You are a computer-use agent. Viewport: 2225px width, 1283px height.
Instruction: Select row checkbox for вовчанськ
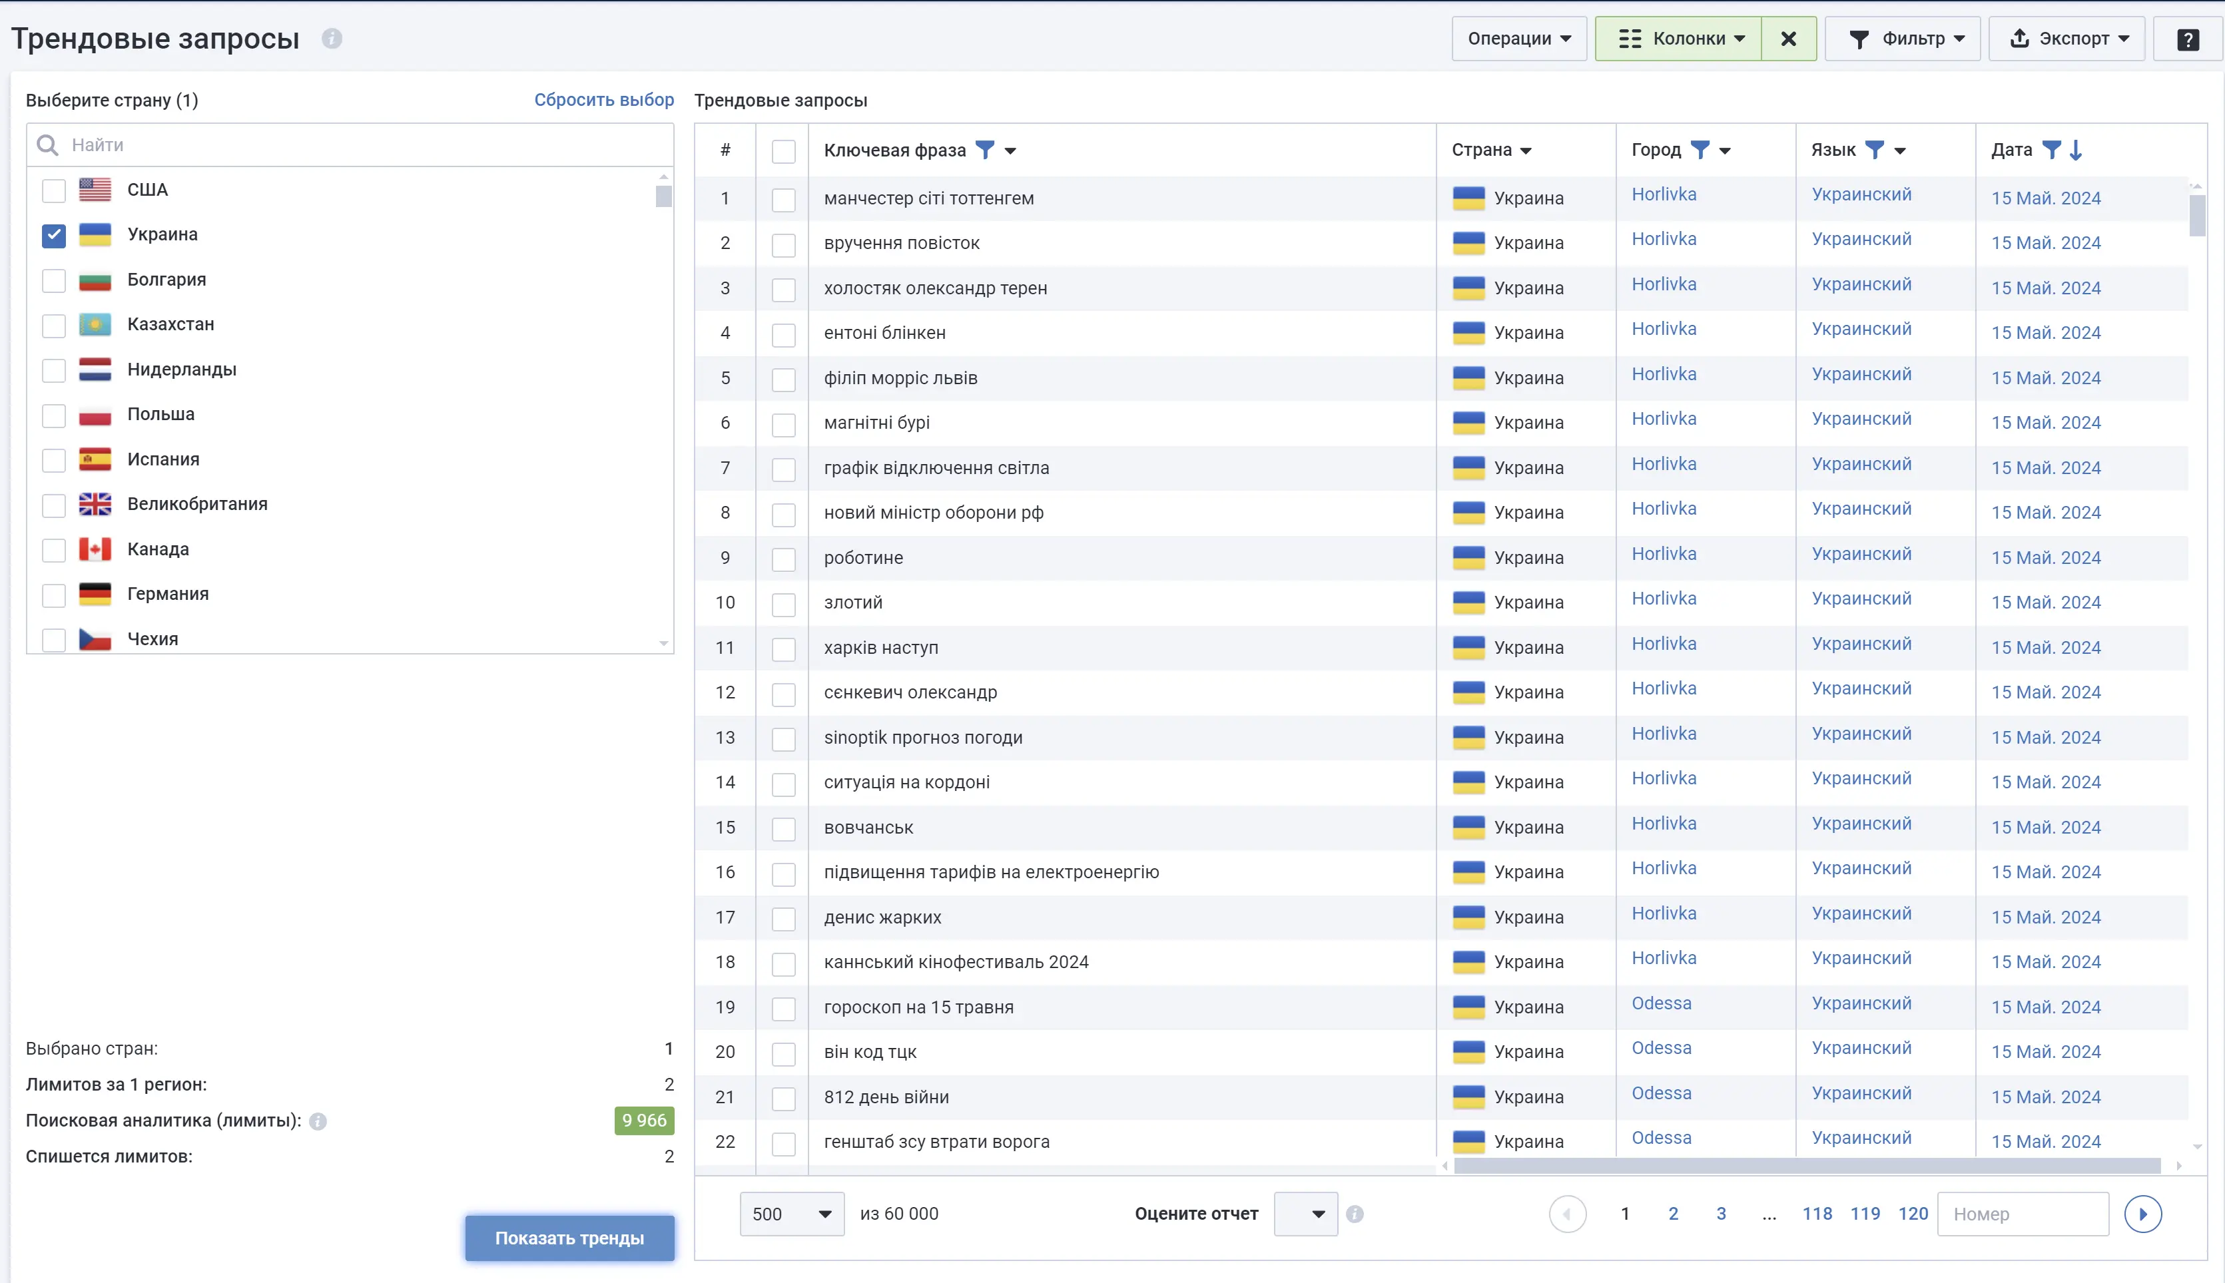[783, 829]
